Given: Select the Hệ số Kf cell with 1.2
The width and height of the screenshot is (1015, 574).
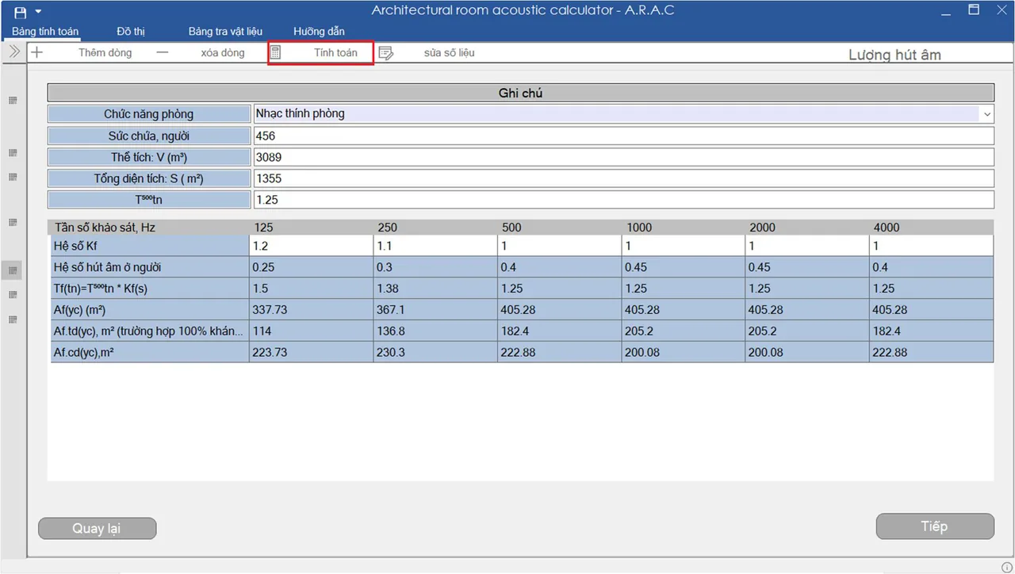Looking at the screenshot, I should click(311, 246).
